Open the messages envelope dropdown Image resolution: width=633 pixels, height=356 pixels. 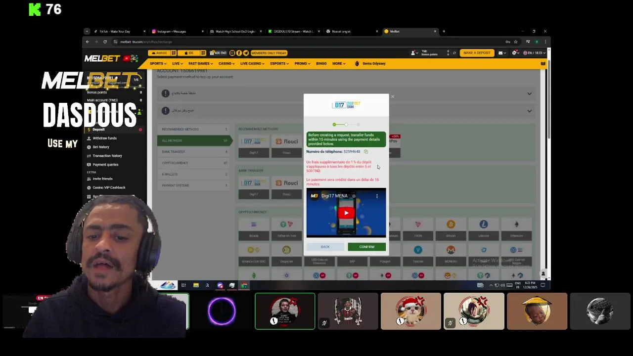pos(501,53)
